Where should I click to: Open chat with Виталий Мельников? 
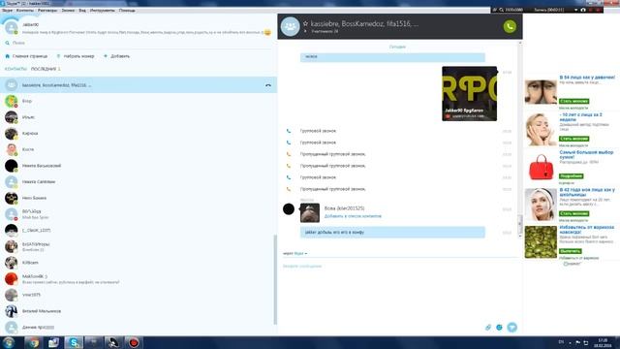(139, 311)
